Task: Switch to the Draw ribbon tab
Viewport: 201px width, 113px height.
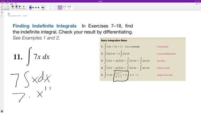Action: coord(12,4)
